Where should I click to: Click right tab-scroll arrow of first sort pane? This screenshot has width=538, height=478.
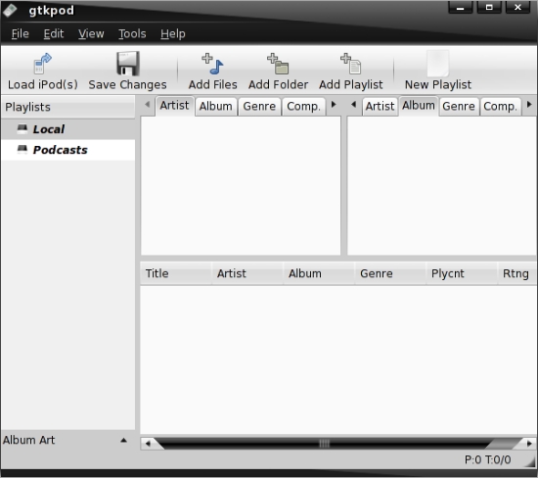[334, 104]
